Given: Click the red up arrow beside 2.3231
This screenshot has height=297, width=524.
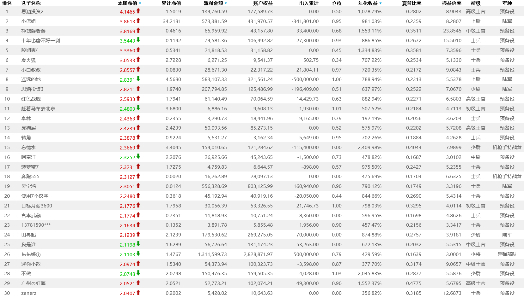Looking at the screenshot, I should [138, 166].
